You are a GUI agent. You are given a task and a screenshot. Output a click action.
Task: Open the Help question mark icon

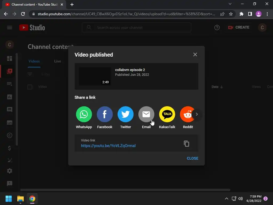pyautogui.click(x=217, y=27)
